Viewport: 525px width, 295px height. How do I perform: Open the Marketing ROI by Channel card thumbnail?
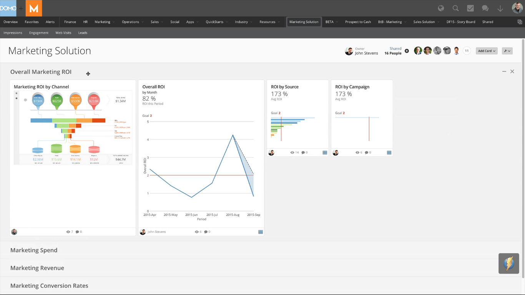click(73, 128)
